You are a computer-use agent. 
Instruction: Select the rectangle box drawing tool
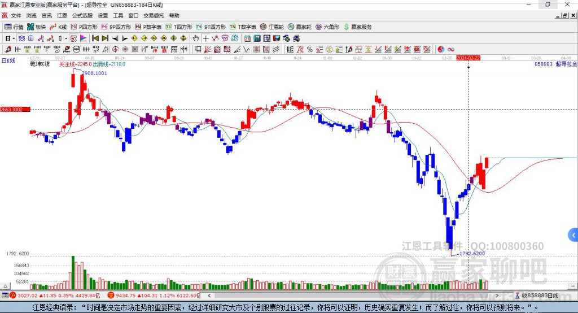tap(198, 50)
